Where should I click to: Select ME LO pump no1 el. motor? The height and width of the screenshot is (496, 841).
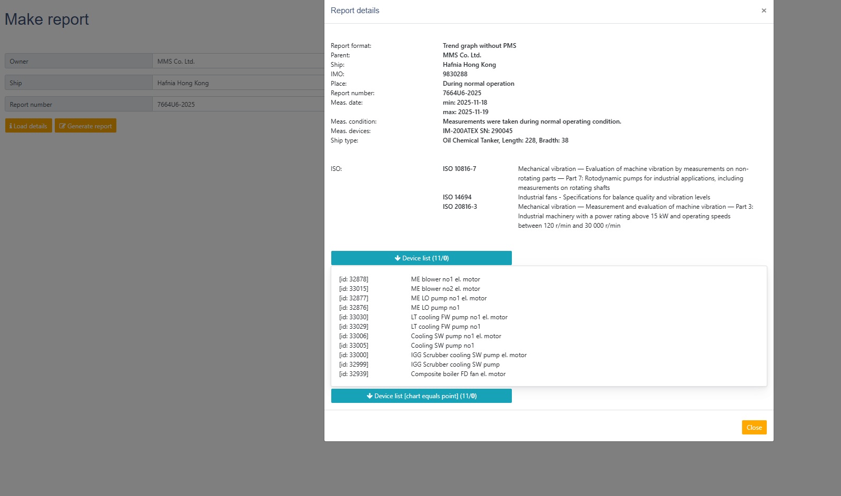pyautogui.click(x=449, y=298)
